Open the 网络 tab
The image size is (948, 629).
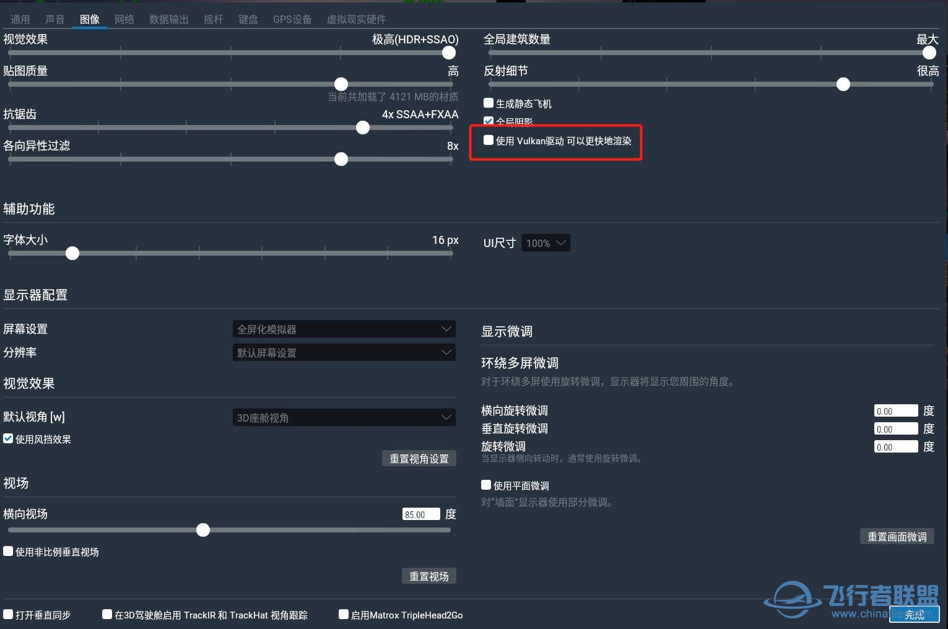click(124, 19)
